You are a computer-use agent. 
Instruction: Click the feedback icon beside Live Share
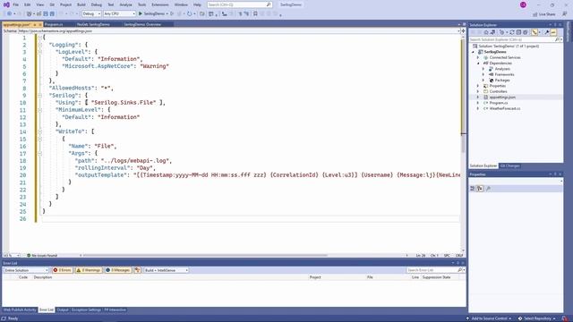(564, 14)
